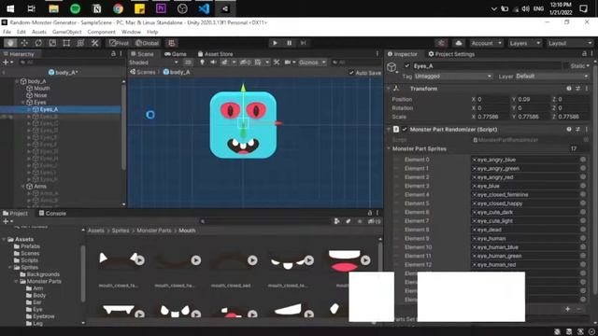
Task: Open the Component menu
Action: (101, 32)
